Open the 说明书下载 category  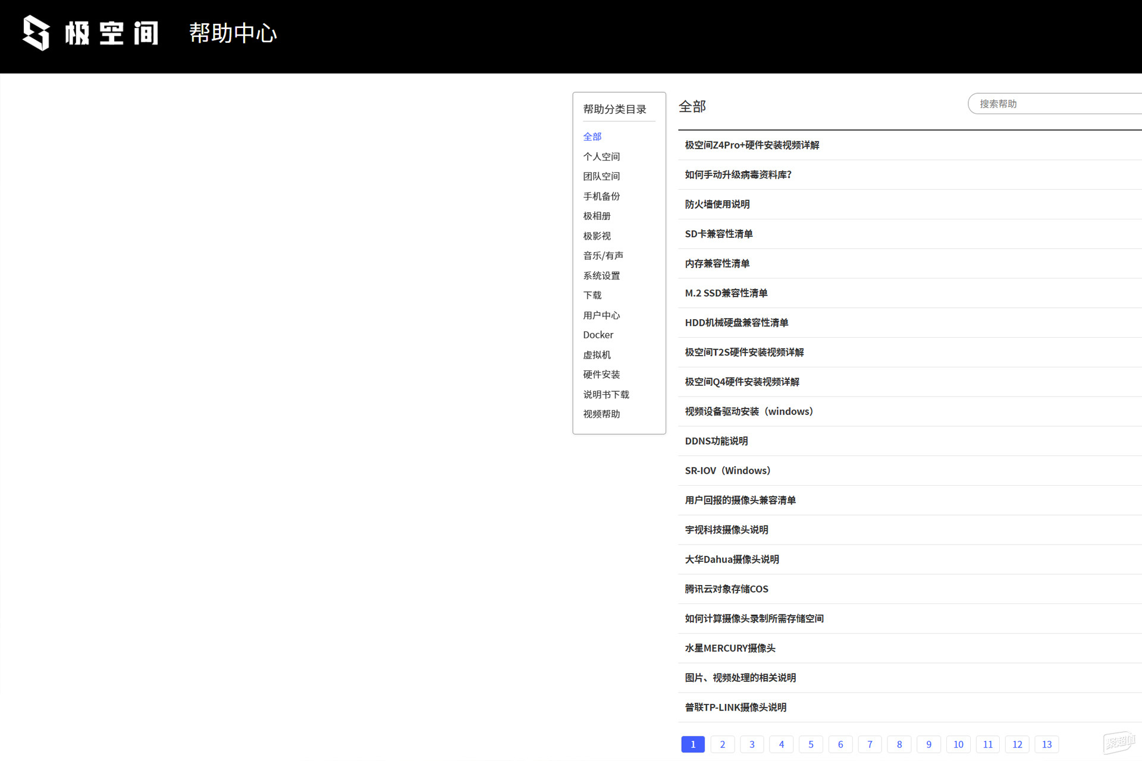pos(606,395)
